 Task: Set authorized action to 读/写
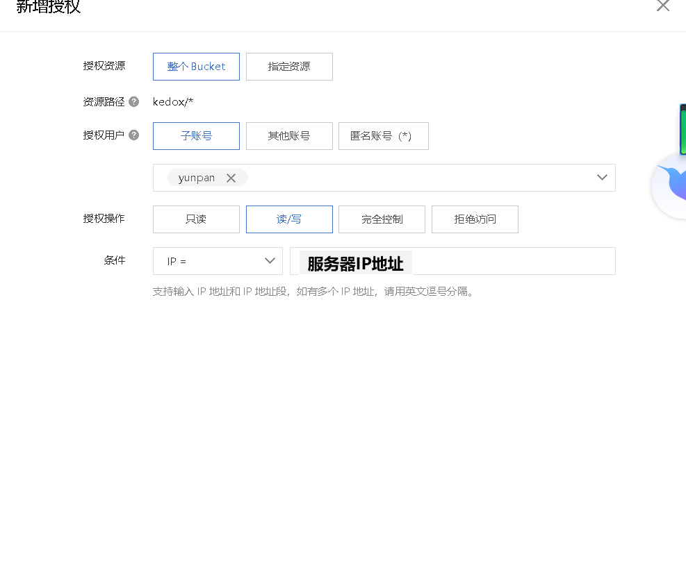289,219
